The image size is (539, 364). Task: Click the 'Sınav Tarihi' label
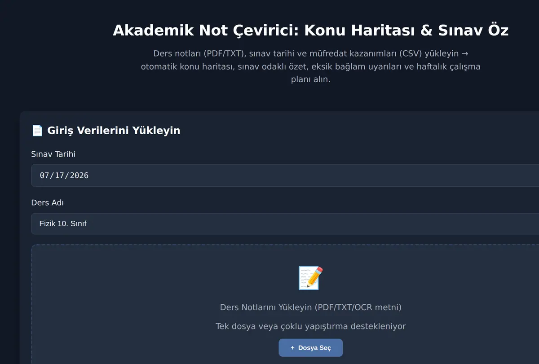[53, 154]
